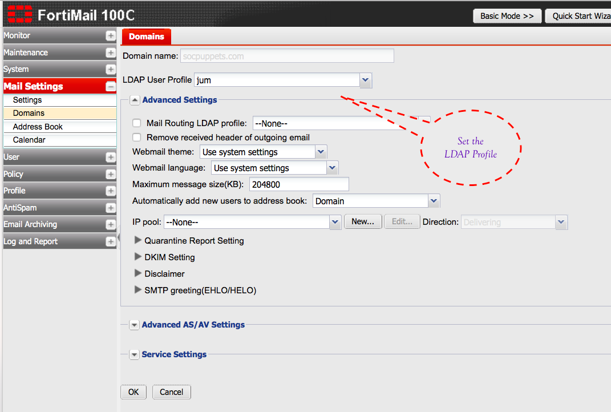Open the Monitor menu
The width and height of the screenshot is (611, 412).
[x=60, y=35]
